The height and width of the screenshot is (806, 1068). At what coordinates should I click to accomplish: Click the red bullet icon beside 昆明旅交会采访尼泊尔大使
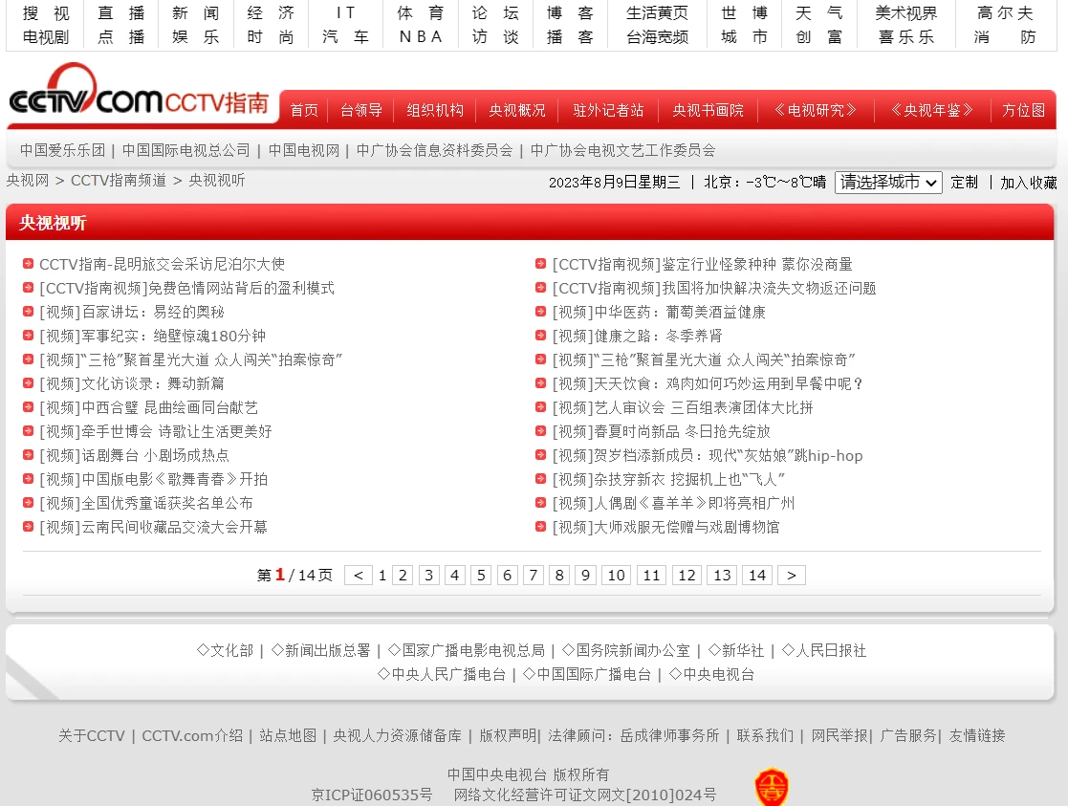point(28,264)
